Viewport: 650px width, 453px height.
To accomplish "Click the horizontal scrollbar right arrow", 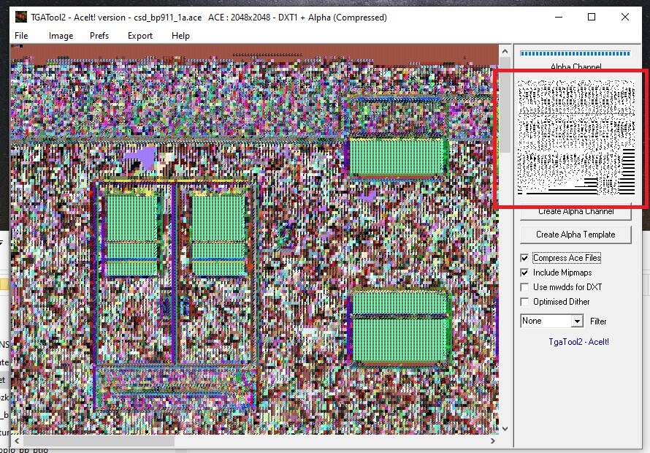I will click(x=492, y=441).
